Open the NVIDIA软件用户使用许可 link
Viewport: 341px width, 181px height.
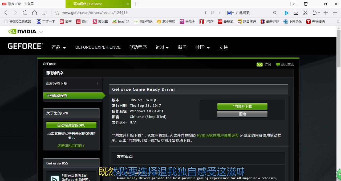point(218,135)
